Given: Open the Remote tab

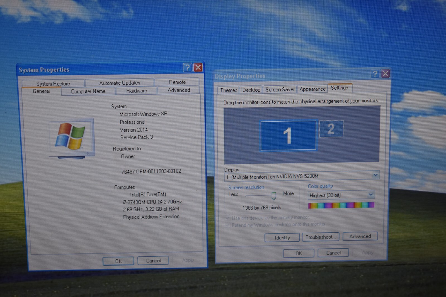Looking at the screenshot, I should coord(177,82).
